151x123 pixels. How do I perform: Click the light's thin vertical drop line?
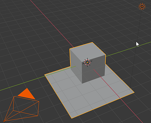click(136, 49)
